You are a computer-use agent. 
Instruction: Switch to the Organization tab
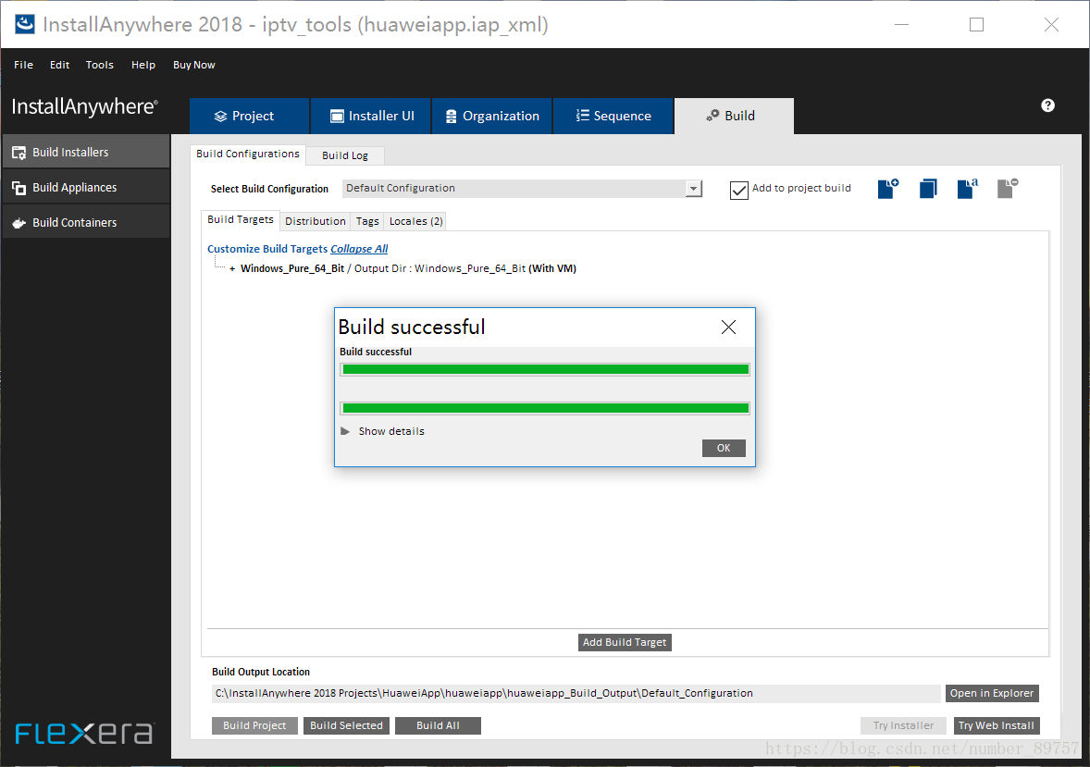(x=492, y=117)
